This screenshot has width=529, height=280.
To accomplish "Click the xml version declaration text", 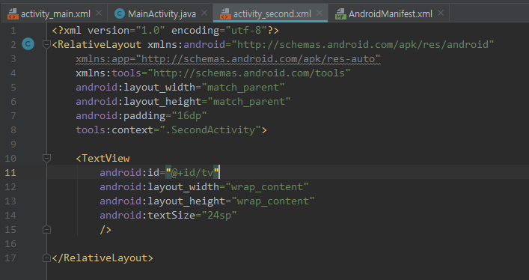I will 165,31.
